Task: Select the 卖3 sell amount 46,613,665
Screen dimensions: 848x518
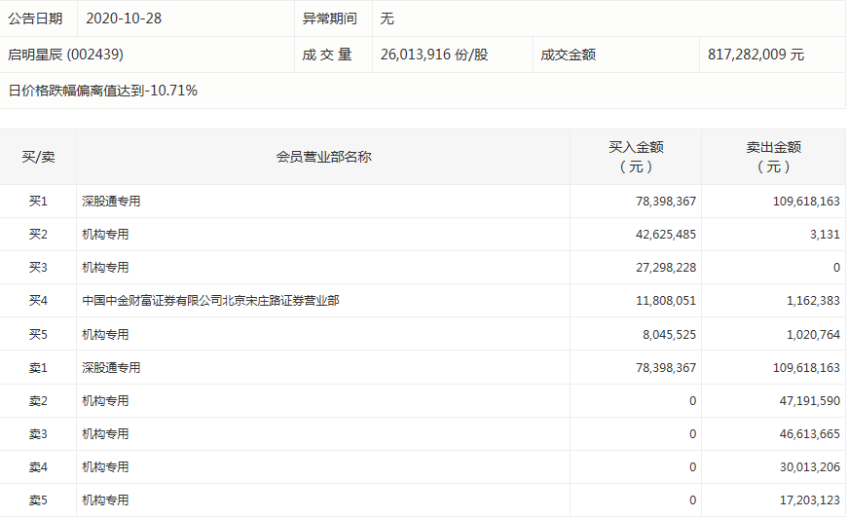Action: [803, 433]
